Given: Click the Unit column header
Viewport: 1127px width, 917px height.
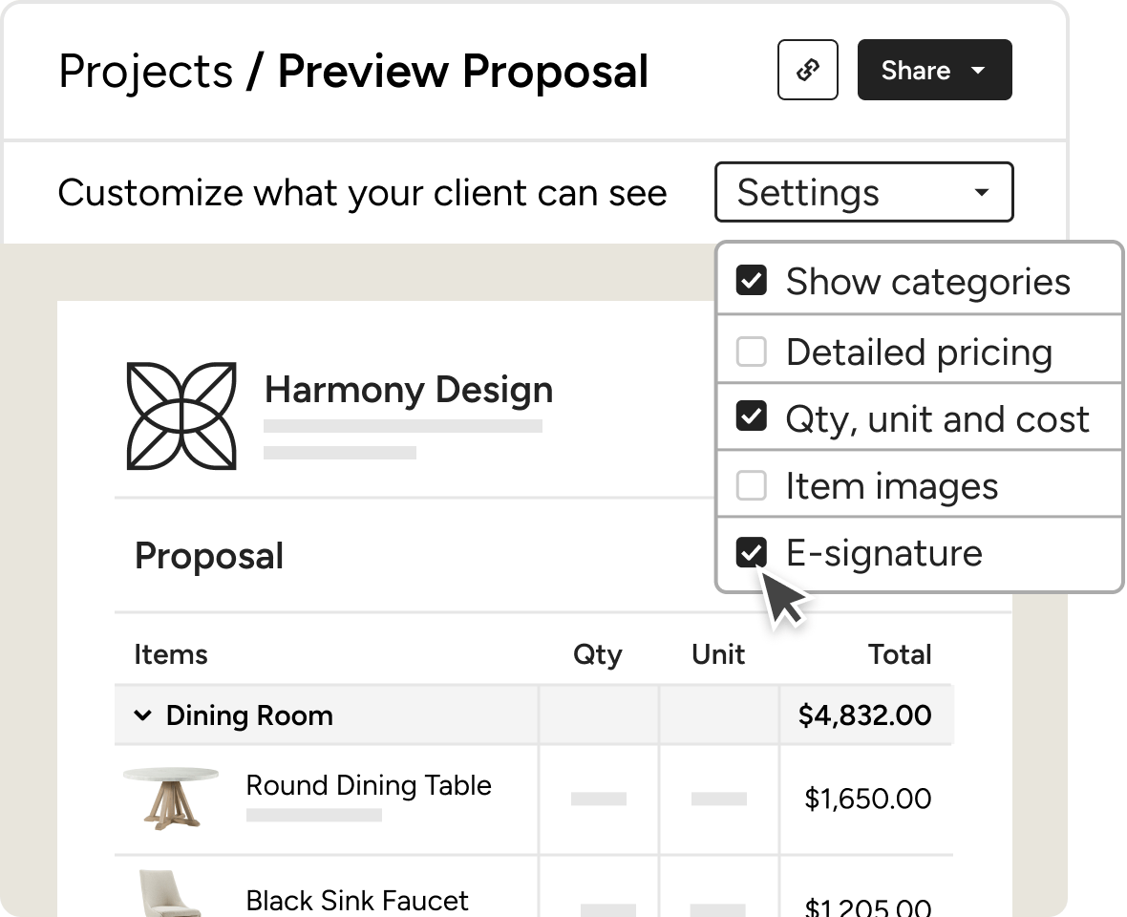Looking at the screenshot, I should point(718,654).
